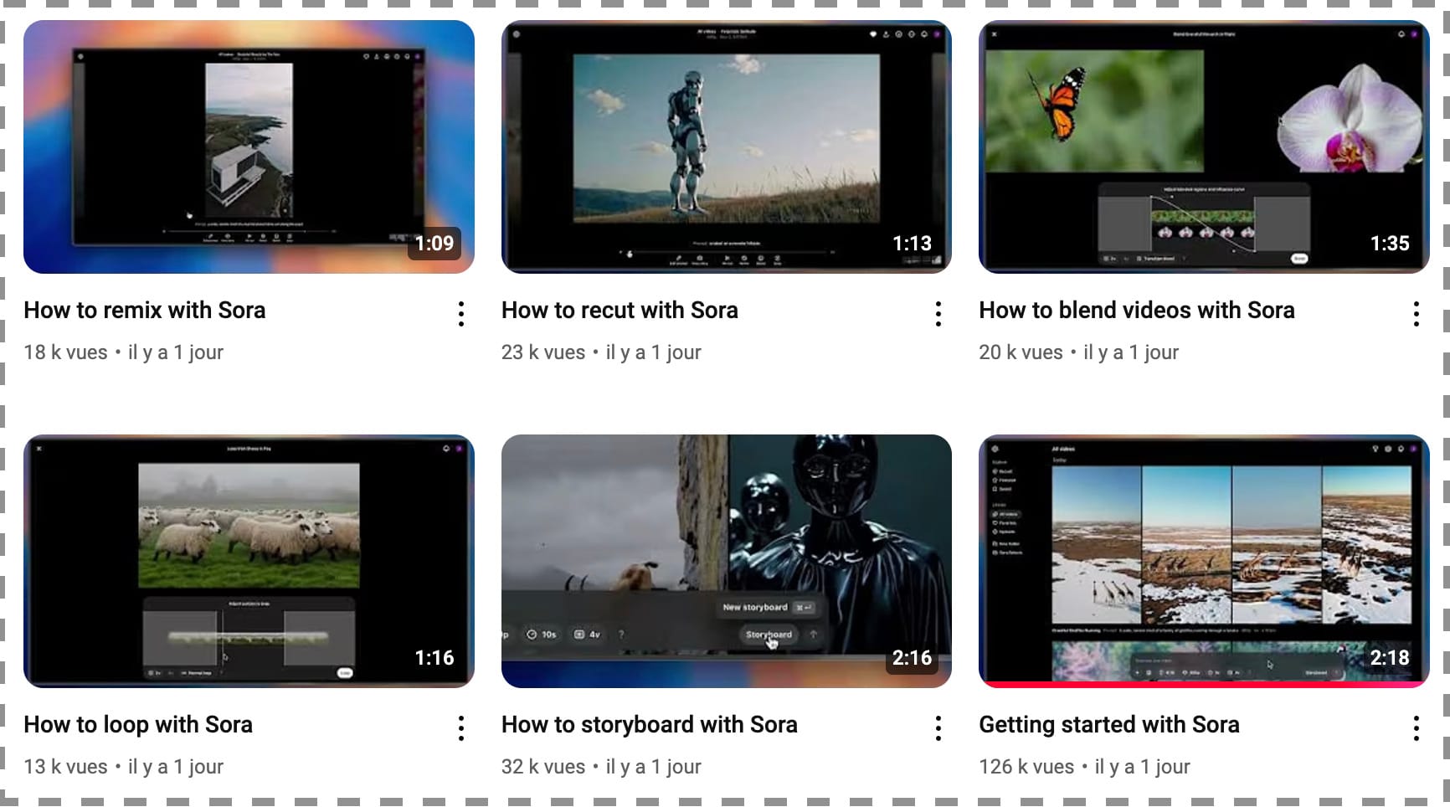This screenshot has width=1450, height=807.
Task: Click the 32 k vues view count
Action: pyautogui.click(x=543, y=767)
